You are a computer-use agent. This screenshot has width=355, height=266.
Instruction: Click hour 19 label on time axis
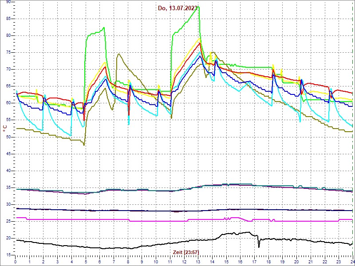click(282, 261)
